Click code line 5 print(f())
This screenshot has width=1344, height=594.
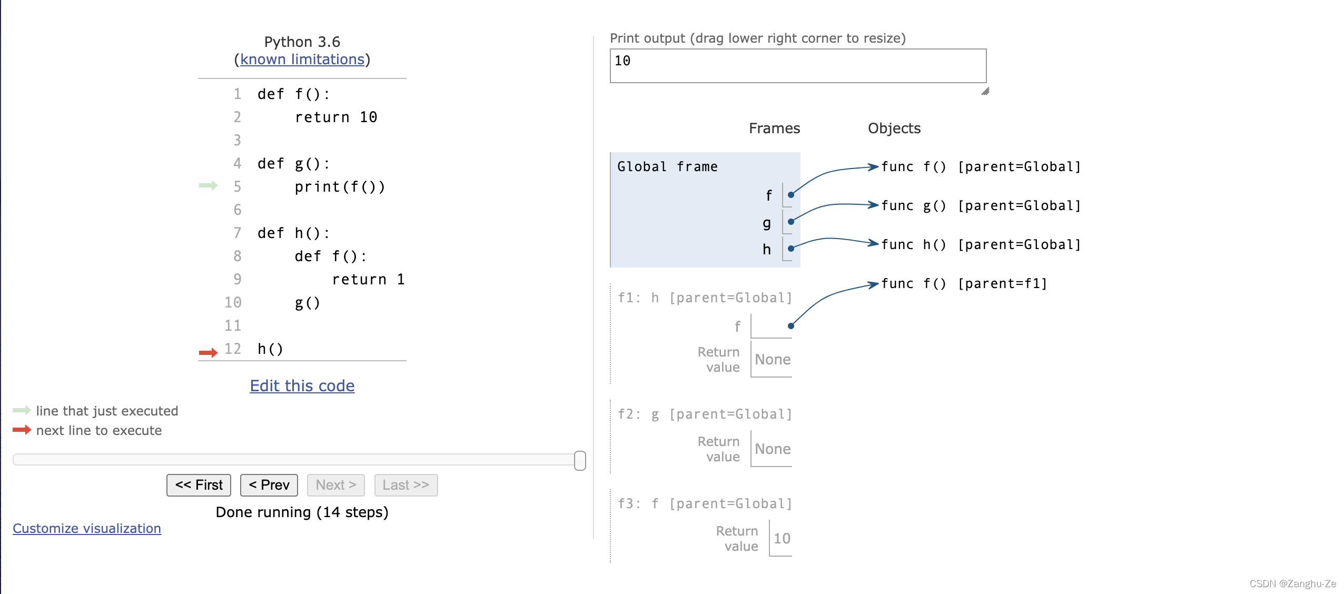point(340,187)
